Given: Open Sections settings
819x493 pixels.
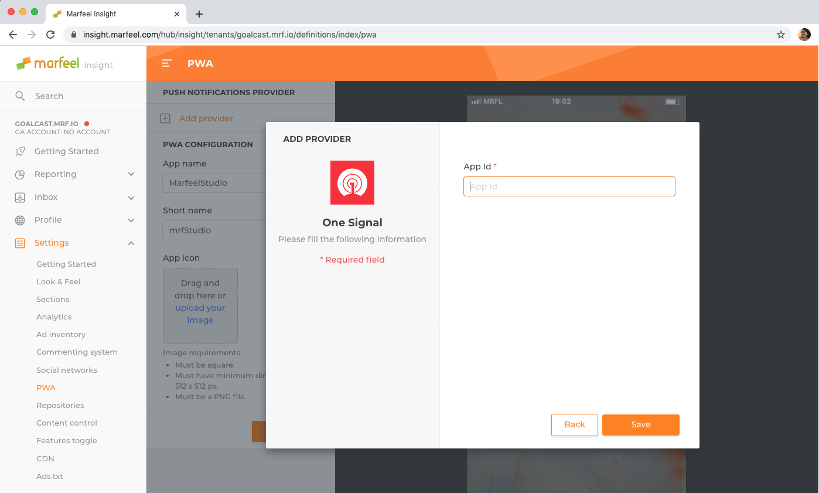Looking at the screenshot, I should (53, 299).
